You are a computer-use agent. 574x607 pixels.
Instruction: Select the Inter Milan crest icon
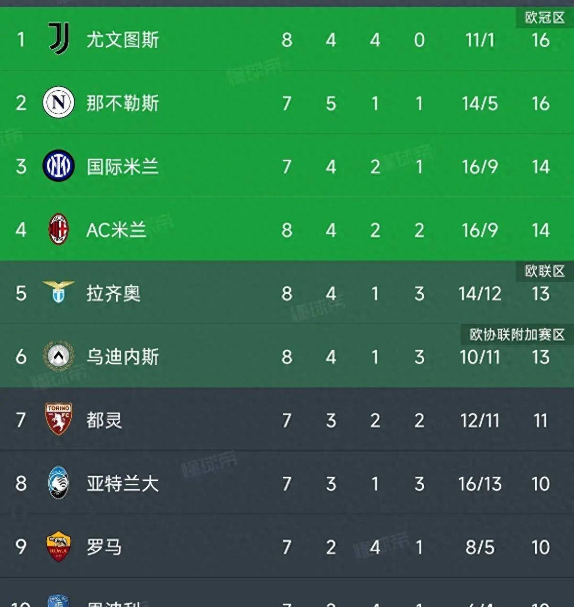[58, 166]
